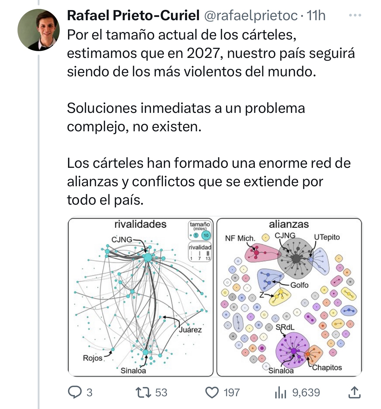Click the reply count of 3

(89, 392)
